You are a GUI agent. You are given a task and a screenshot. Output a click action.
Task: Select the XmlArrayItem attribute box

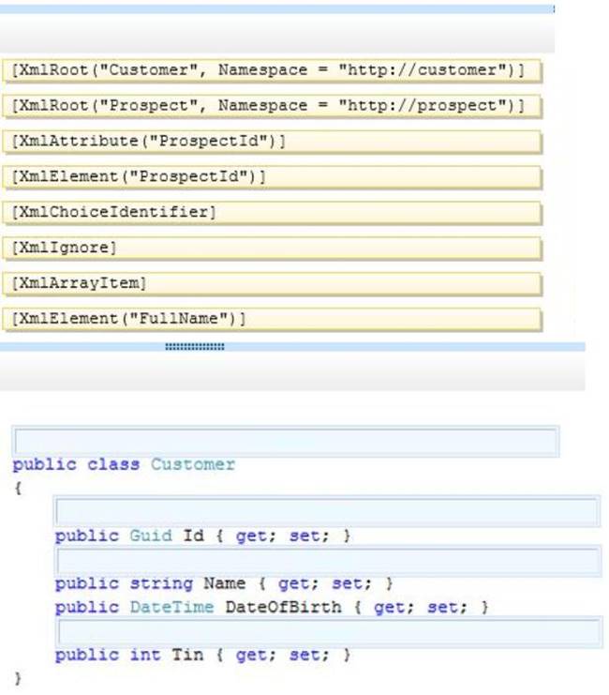pyautogui.click(x=272, y=283)
